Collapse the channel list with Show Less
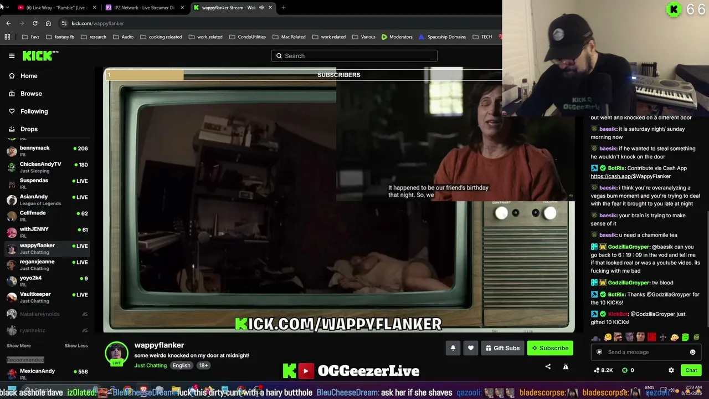The height and width of the screenshot is (399, 709). (x=76, y=346)
